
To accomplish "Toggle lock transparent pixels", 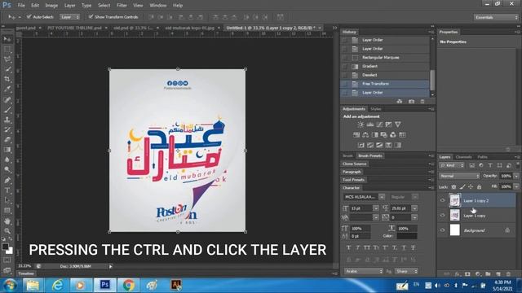I will coord(453,187).
